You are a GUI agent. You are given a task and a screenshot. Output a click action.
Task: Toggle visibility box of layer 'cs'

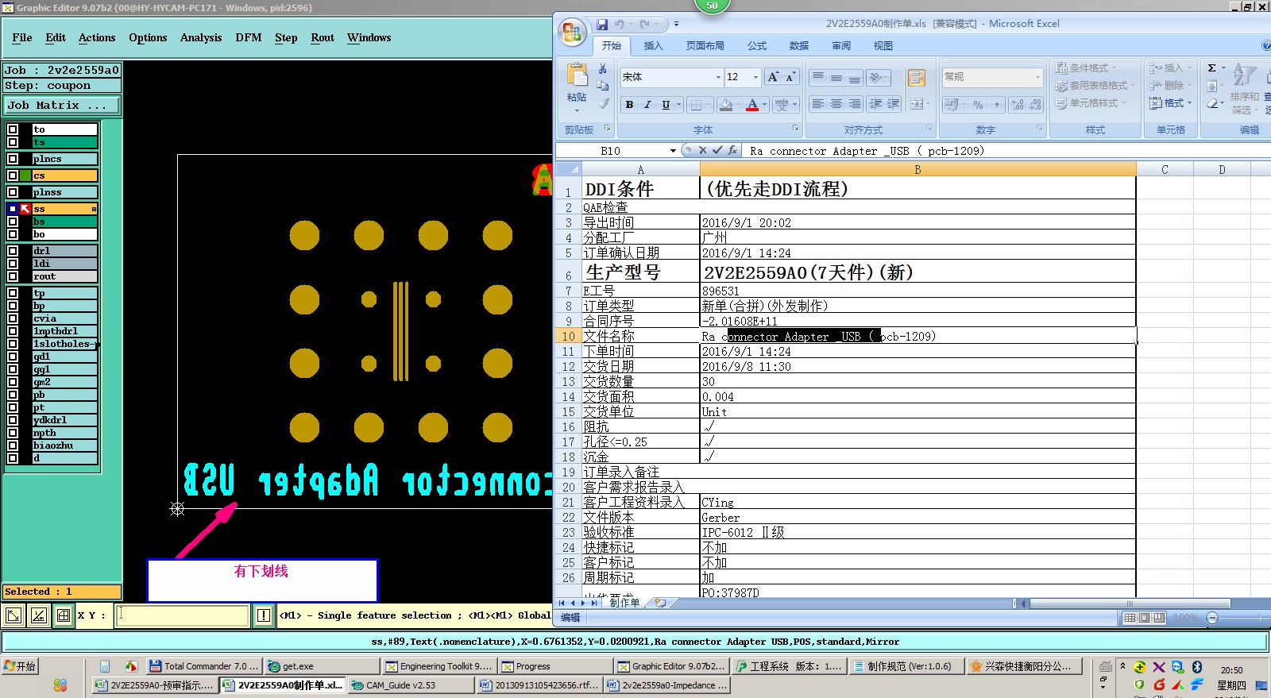[13, 176]
